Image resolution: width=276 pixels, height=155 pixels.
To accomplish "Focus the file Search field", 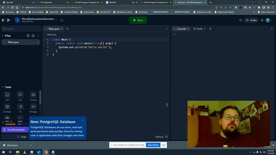I will [x=21, y=29].
